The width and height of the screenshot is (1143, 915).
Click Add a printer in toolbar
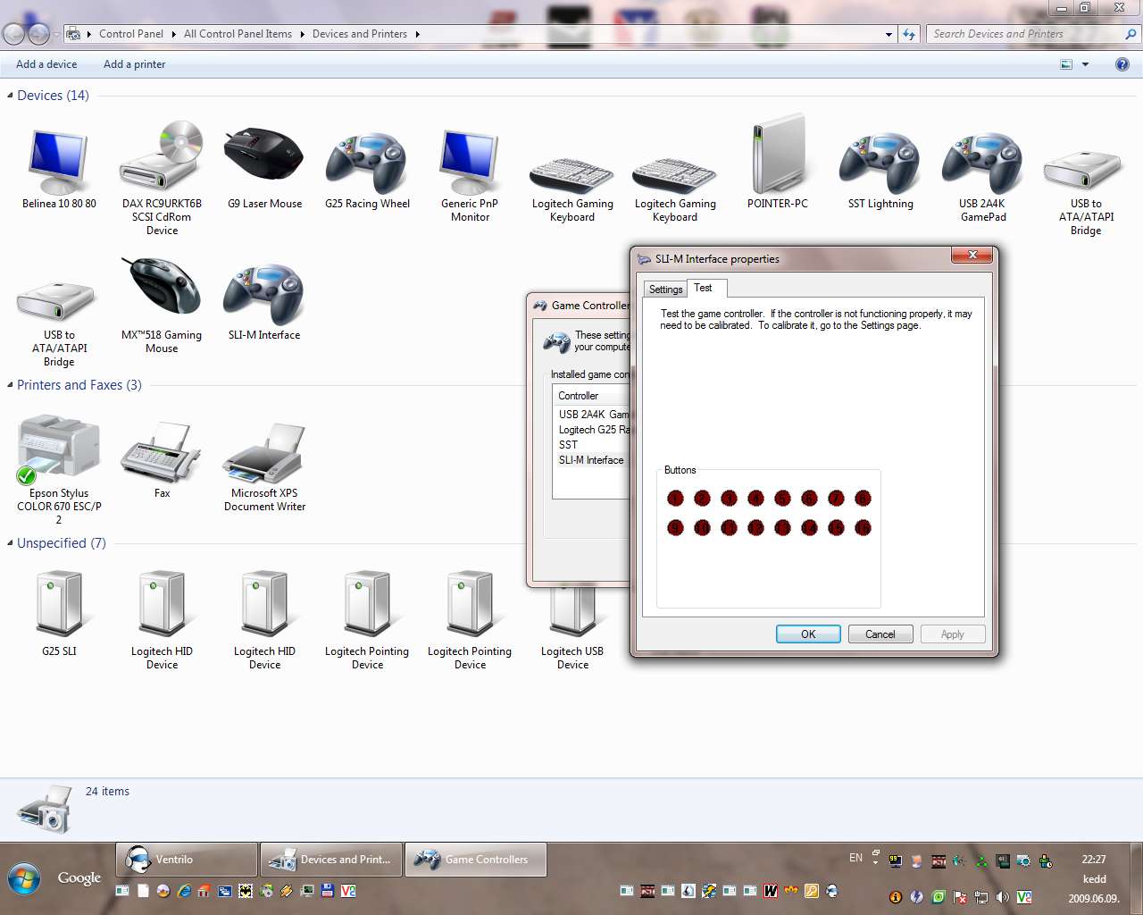pos(134,64)
